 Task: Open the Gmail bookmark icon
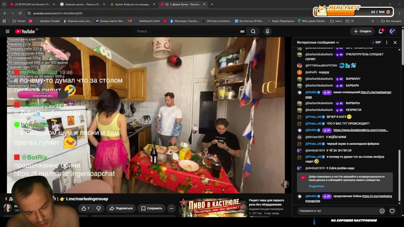130,21
